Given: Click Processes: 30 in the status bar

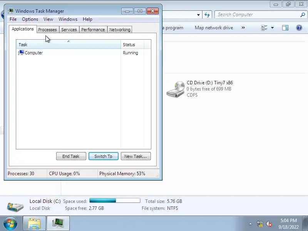Looking at the screenshot, I should [21, 174].
